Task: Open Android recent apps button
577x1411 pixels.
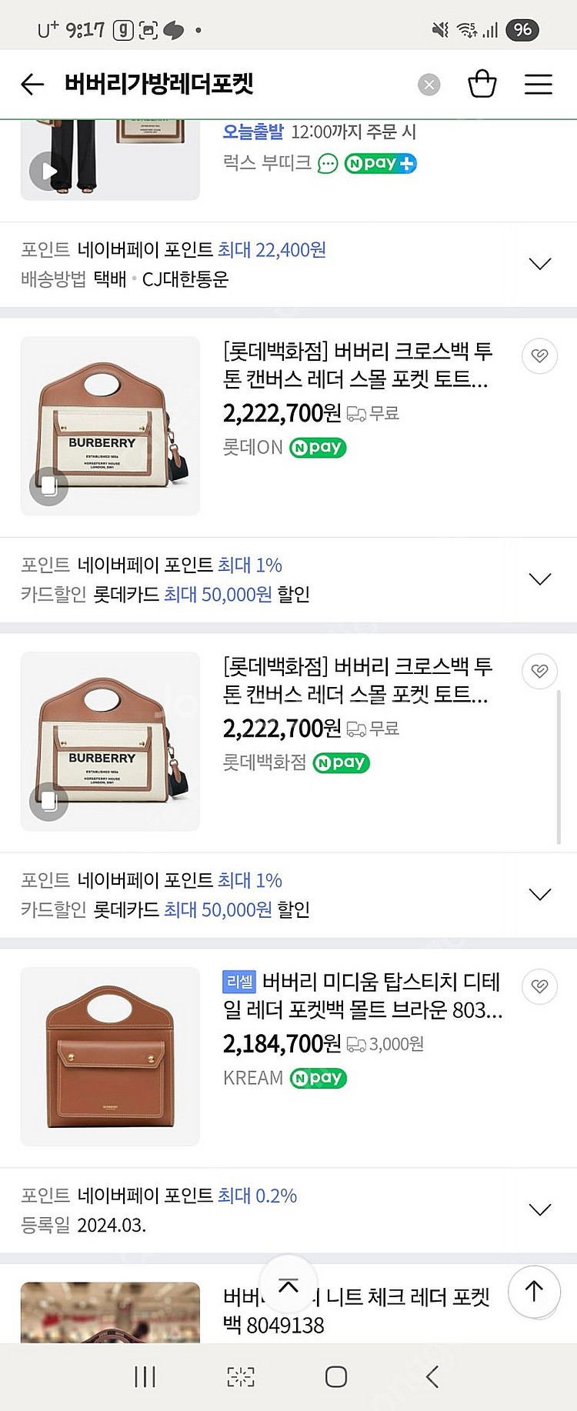Action: click(145, 1376)
